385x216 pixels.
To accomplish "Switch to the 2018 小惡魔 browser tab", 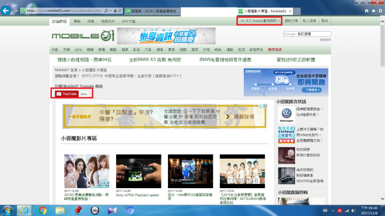I will click(x=152, y=11).
